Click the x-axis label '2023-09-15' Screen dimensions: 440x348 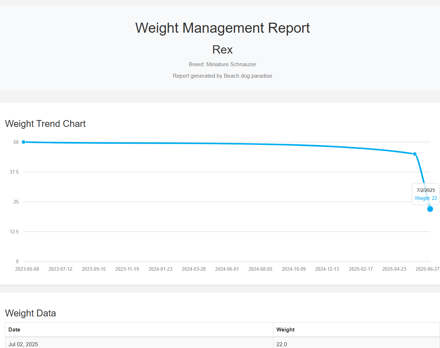(x=94, y=269)
